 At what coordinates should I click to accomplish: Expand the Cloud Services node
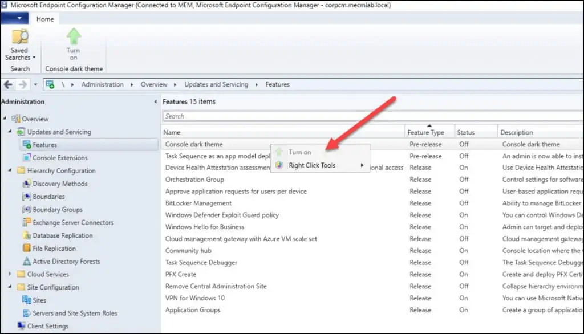click(x=10, y=274)
